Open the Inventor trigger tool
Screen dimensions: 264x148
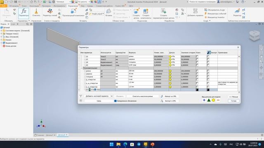214,17
